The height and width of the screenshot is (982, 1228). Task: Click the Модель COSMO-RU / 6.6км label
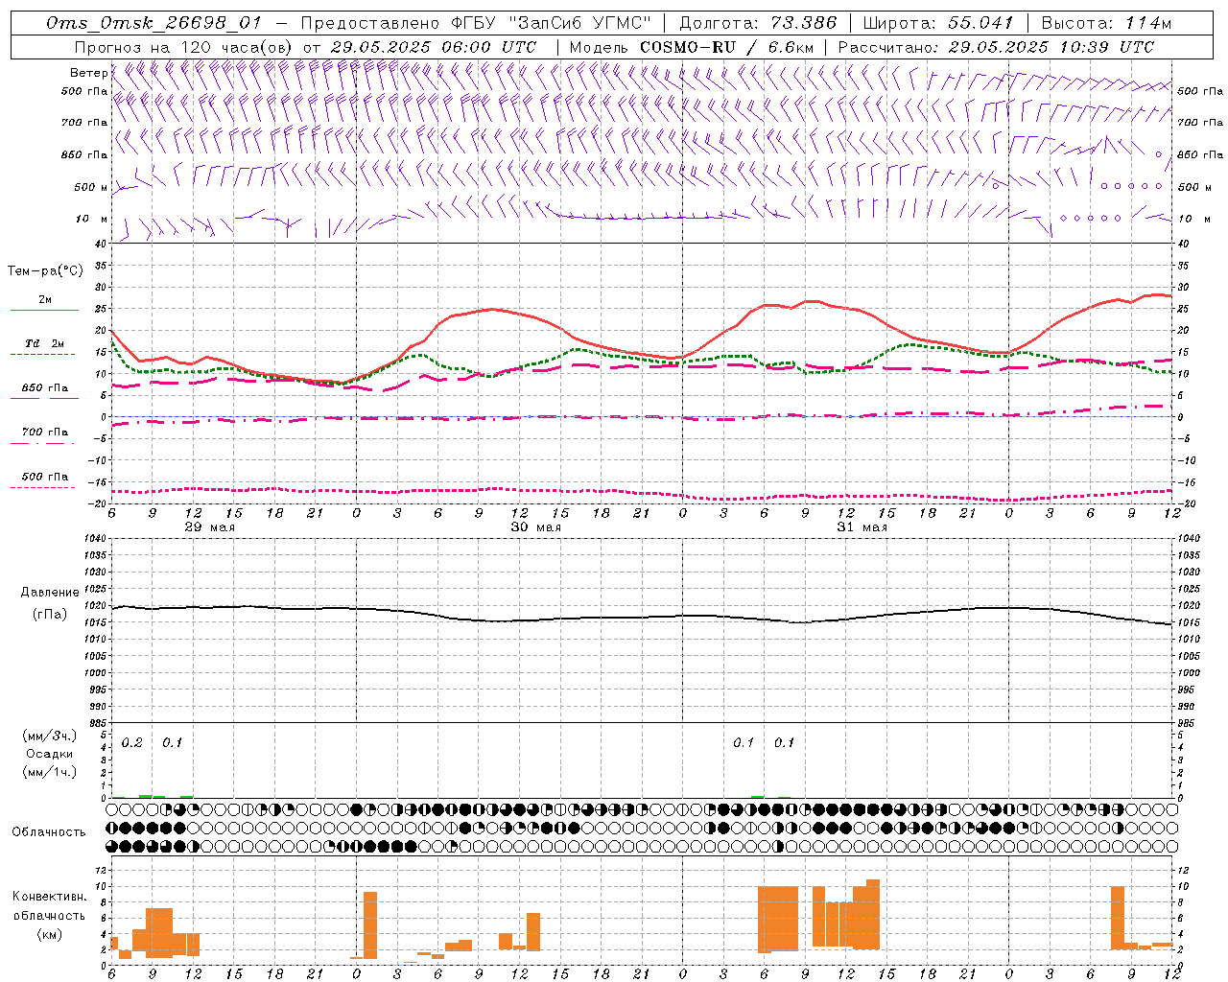point(691,47)
